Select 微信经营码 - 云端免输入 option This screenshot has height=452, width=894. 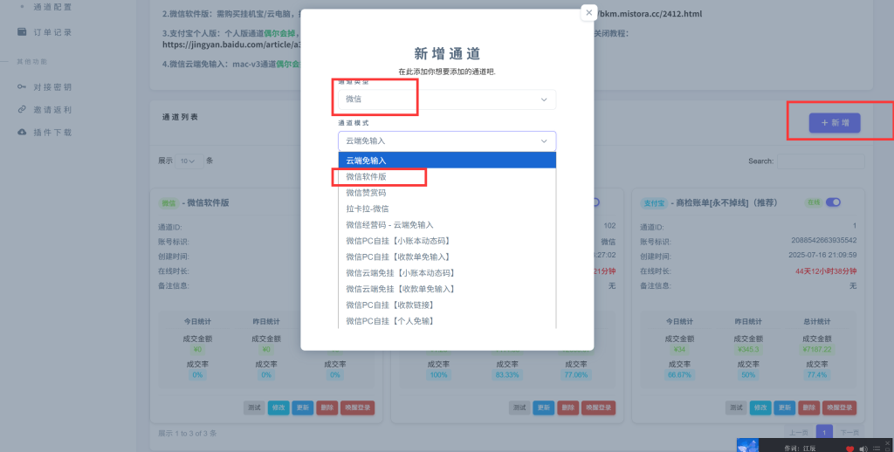tap(447, 224)
